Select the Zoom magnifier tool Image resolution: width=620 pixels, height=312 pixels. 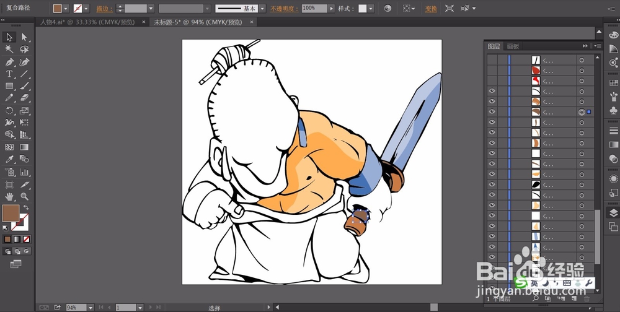tap(24, 196)
